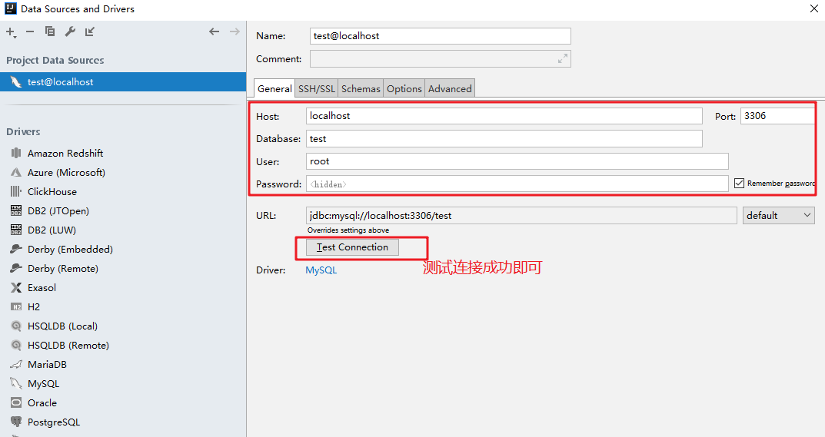The height and width of the screenshot is (437, 825).
Task: Click the DB2 (JTOpen) driver icon
Action: (x=16, y=211)
